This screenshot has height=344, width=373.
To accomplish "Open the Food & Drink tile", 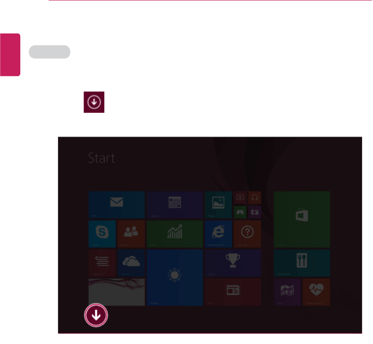I will coord(302,263).
